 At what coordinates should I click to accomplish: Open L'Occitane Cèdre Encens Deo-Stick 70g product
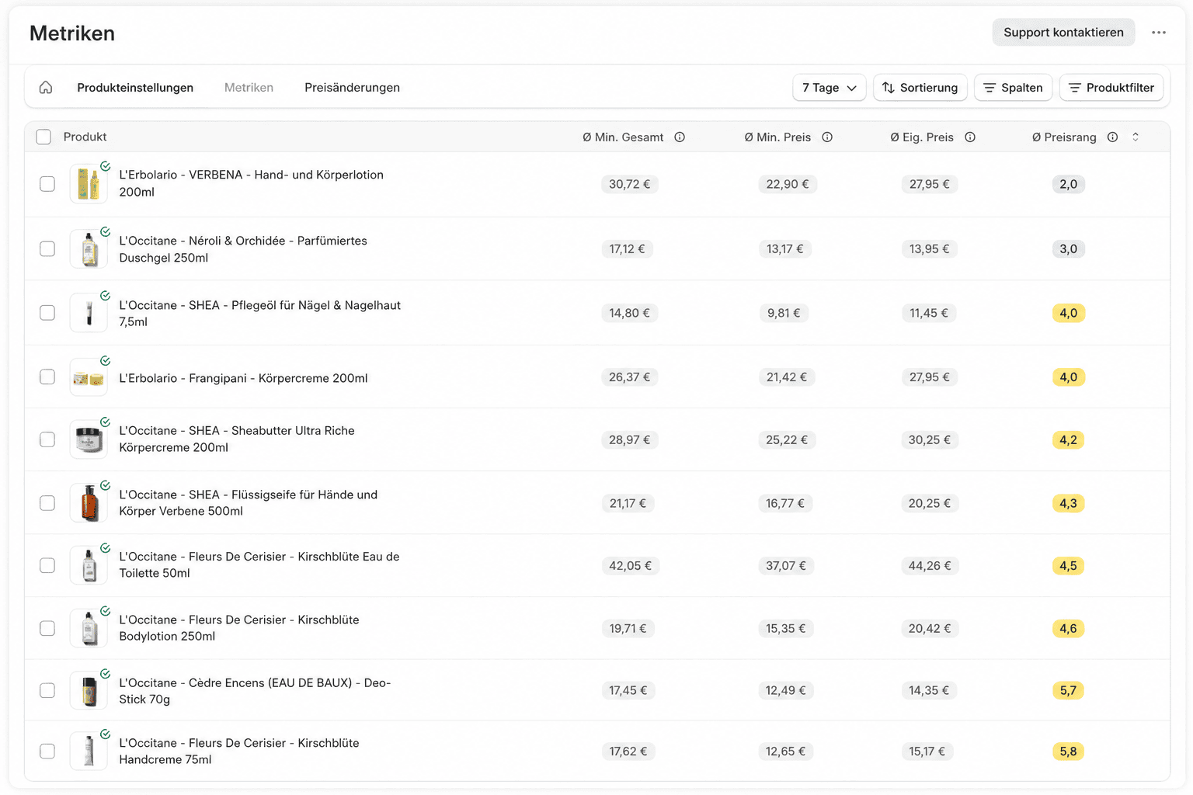coord(255,691)
